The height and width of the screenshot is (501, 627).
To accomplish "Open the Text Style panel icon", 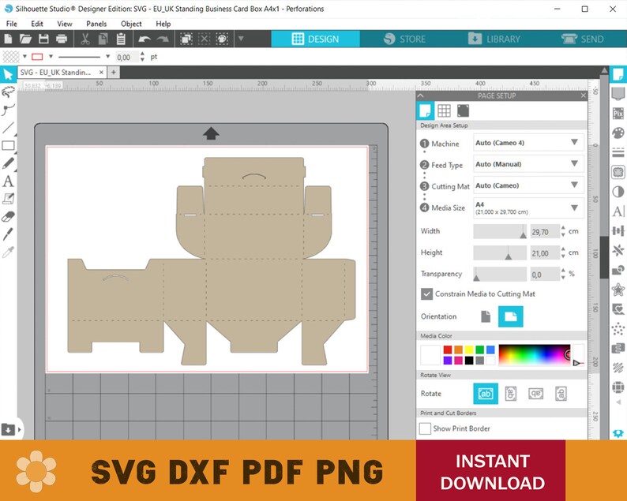I will tap(618, 211).
